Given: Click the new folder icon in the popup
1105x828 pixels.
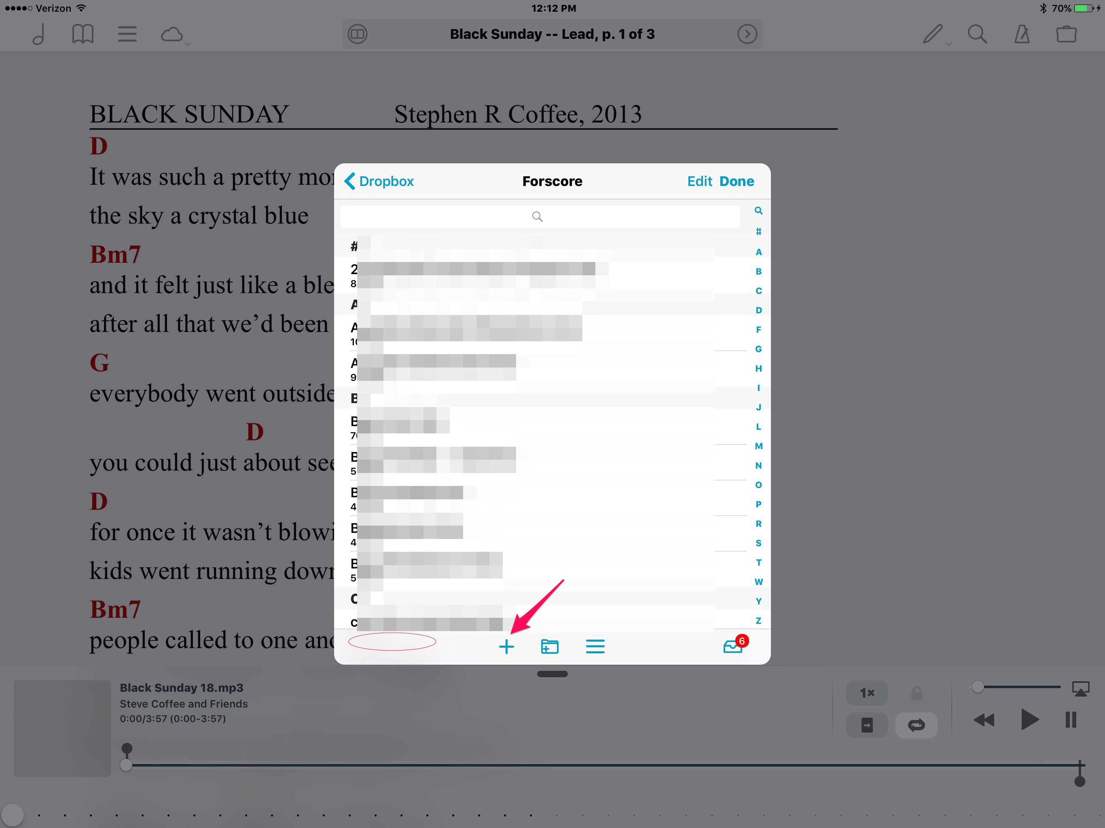Looking at the screenshot, I should point(550,647).
